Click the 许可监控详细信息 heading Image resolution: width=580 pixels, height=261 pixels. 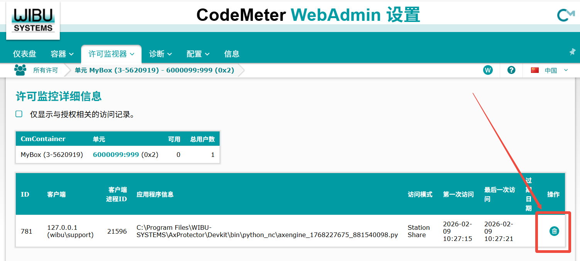click(59, 96)
